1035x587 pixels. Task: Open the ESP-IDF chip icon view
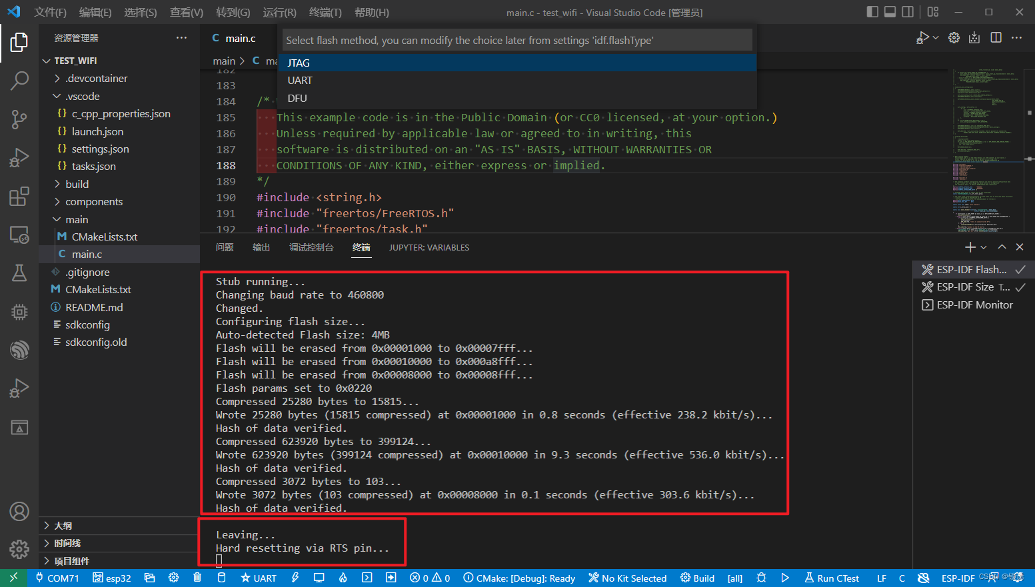click(x=19, y=311)
